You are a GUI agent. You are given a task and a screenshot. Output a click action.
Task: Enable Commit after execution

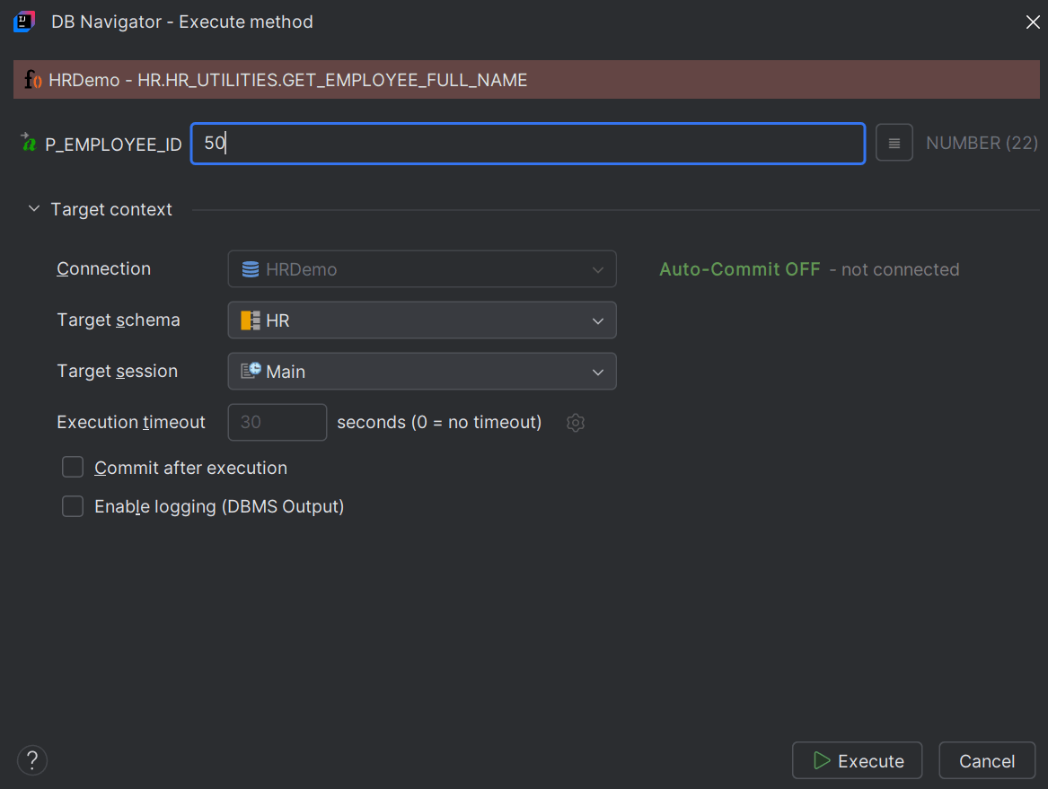(72, 467)
